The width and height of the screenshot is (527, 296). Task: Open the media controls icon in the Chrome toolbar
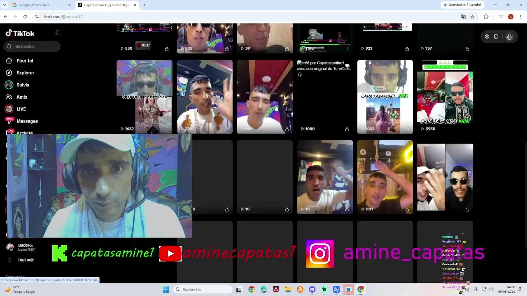(x=501, y=17)
